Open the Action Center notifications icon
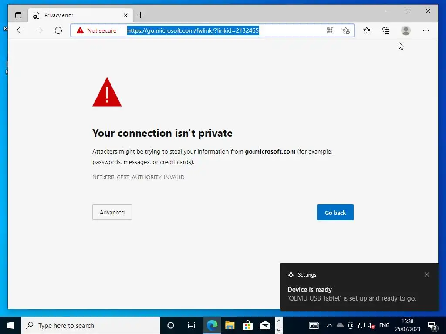This screenshot has width=446, height=334. 432,326
